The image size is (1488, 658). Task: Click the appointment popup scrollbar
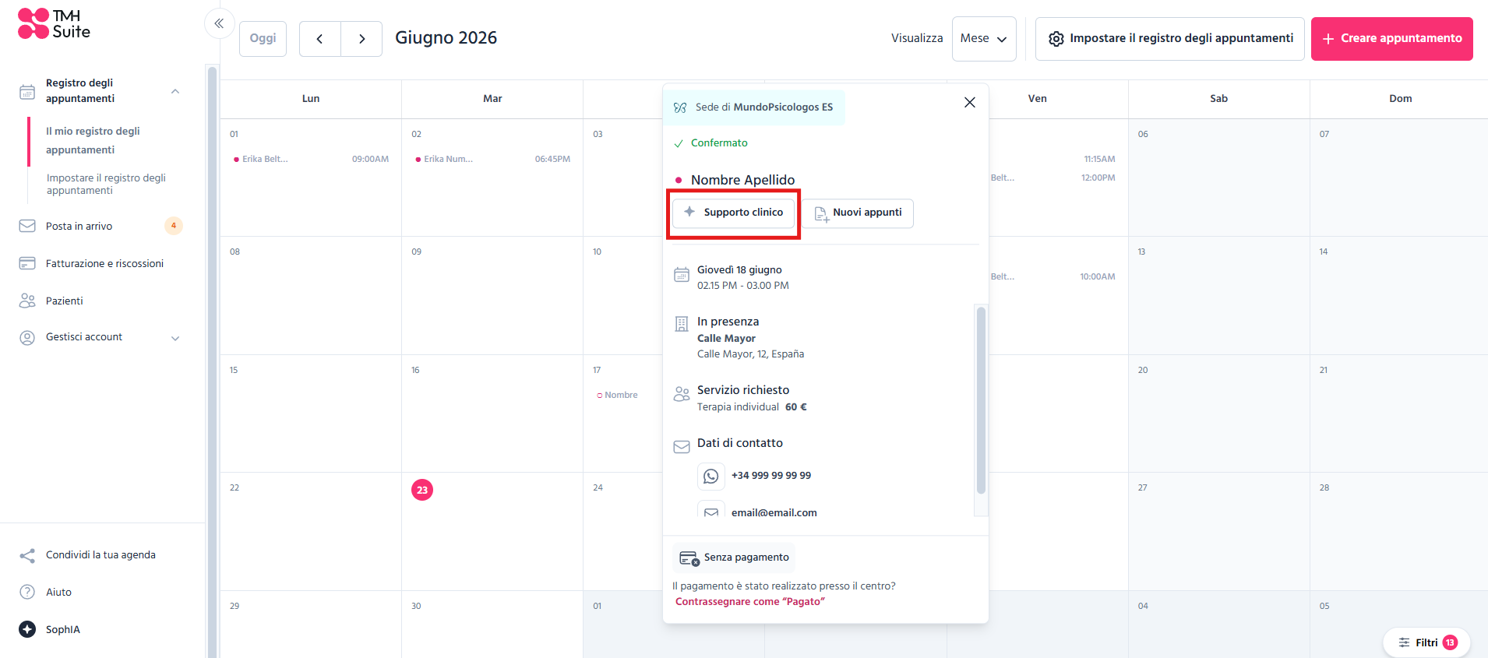(981, 400)
